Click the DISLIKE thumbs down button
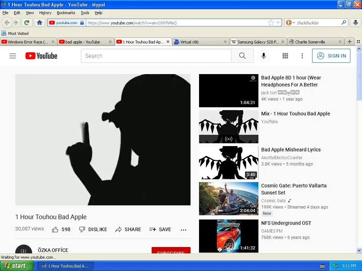Screen dimensions: 362x271 coord(93,229)
